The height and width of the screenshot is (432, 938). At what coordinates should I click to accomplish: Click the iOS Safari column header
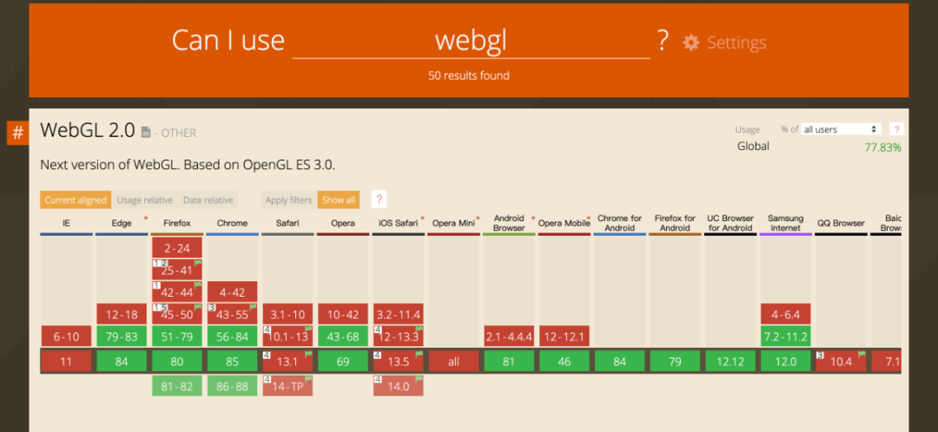pos(399,224)
